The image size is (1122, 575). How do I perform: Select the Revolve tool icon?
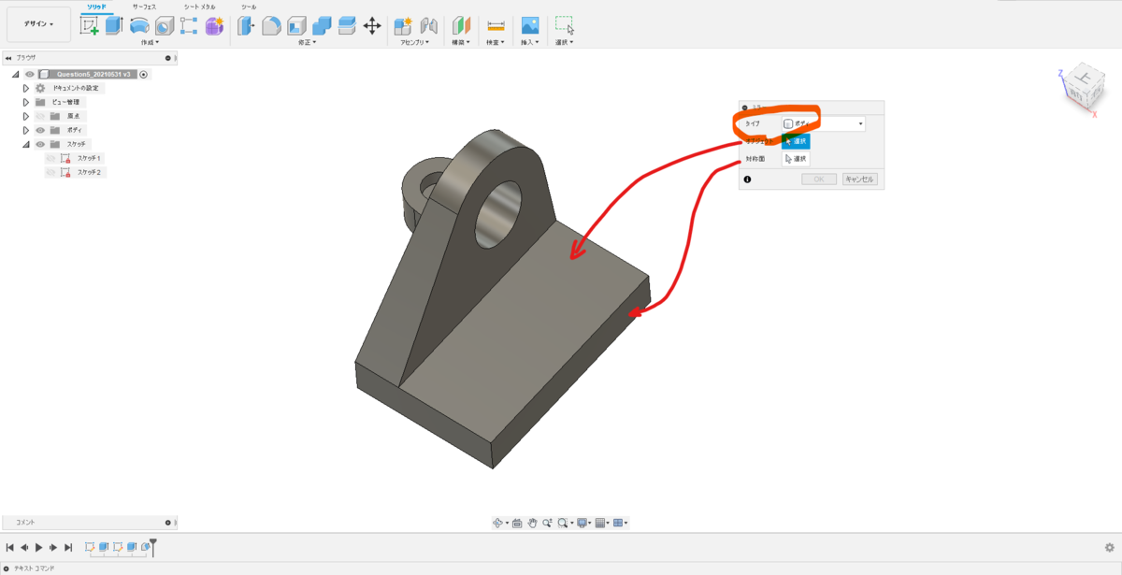(139, 26)
